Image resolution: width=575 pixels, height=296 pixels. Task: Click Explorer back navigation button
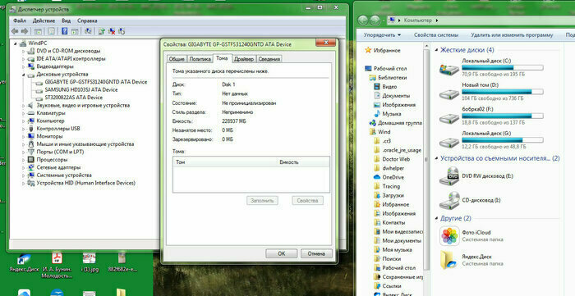point(363,20)
